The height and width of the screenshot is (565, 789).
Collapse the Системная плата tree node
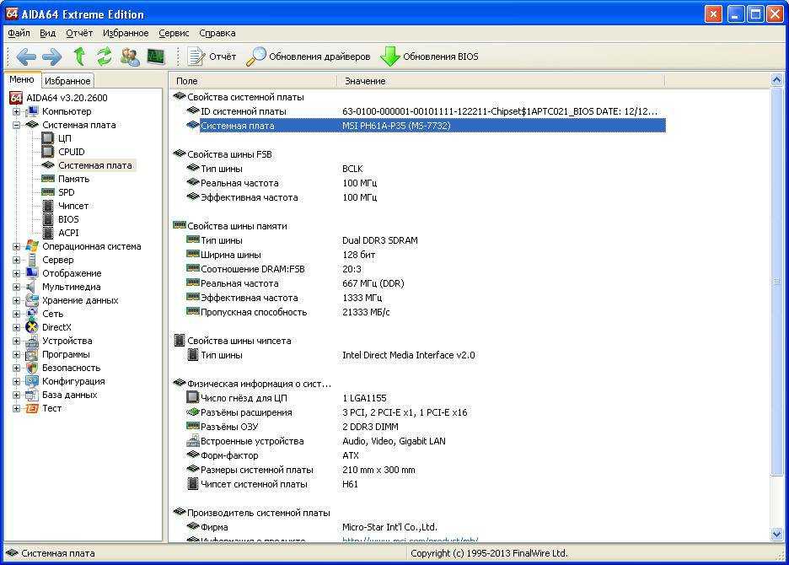[x=17, y=125]
